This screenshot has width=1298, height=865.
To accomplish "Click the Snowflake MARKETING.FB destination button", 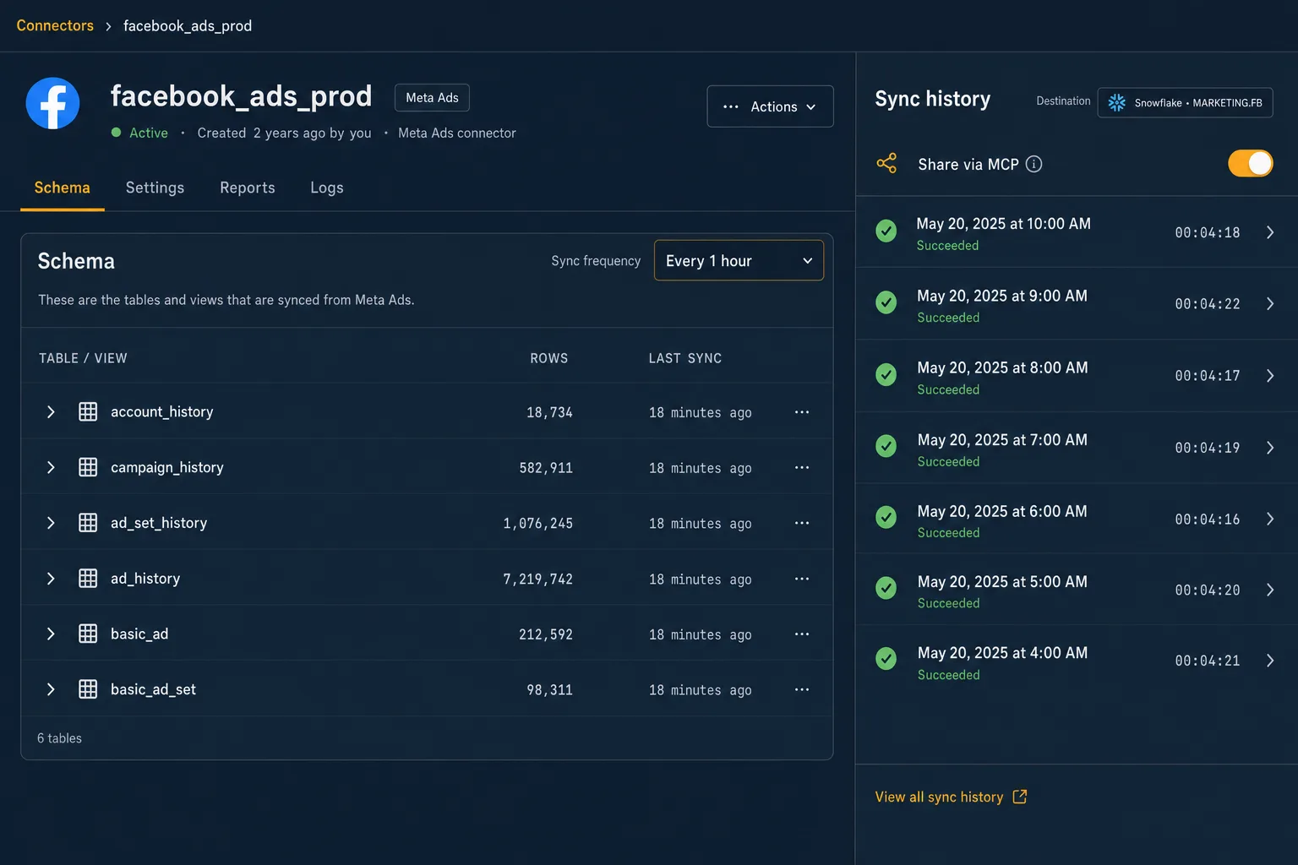I will pyautogui.click(x=1185, y=102).
